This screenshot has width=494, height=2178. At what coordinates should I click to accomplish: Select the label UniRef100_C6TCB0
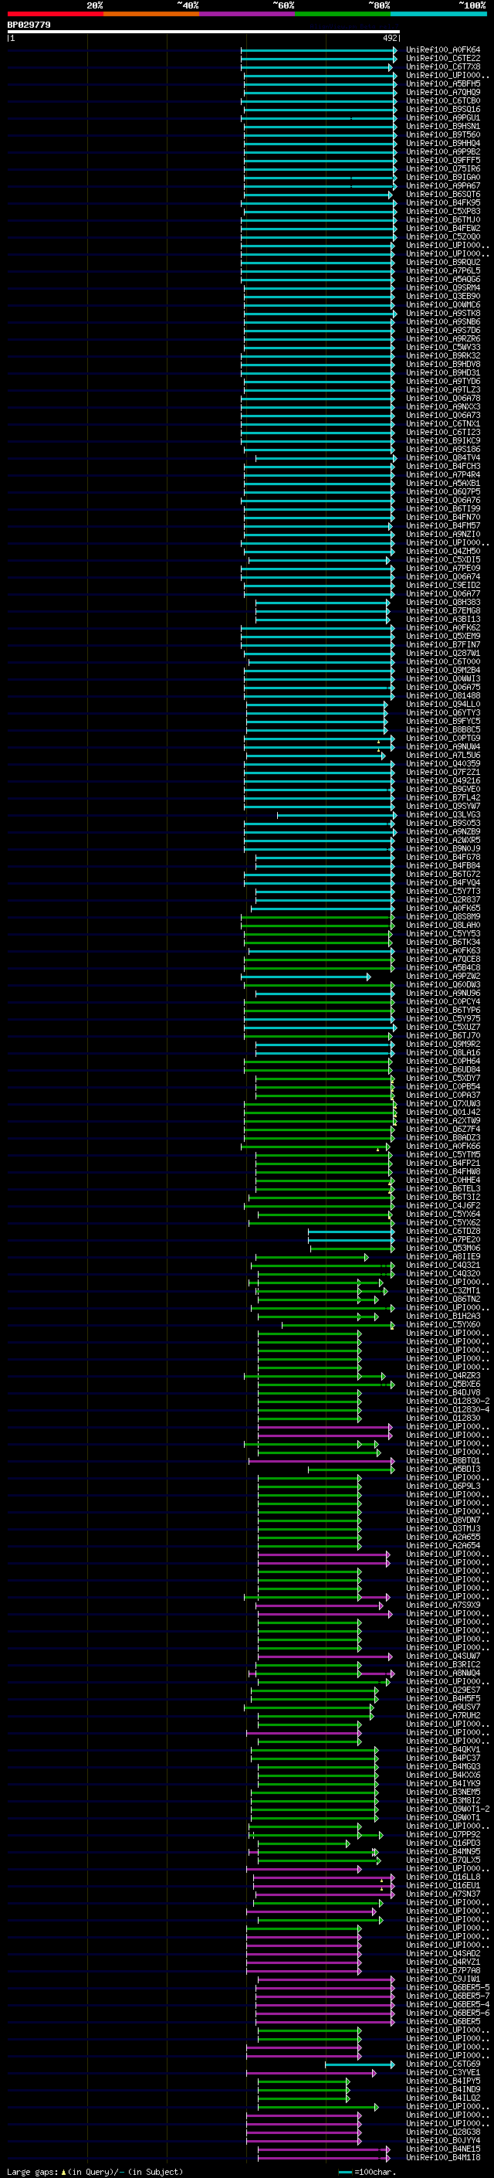443,100
